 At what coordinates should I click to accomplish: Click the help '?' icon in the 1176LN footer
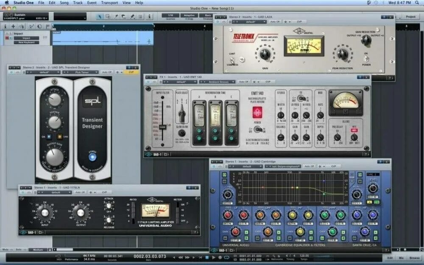pos(195,232)
